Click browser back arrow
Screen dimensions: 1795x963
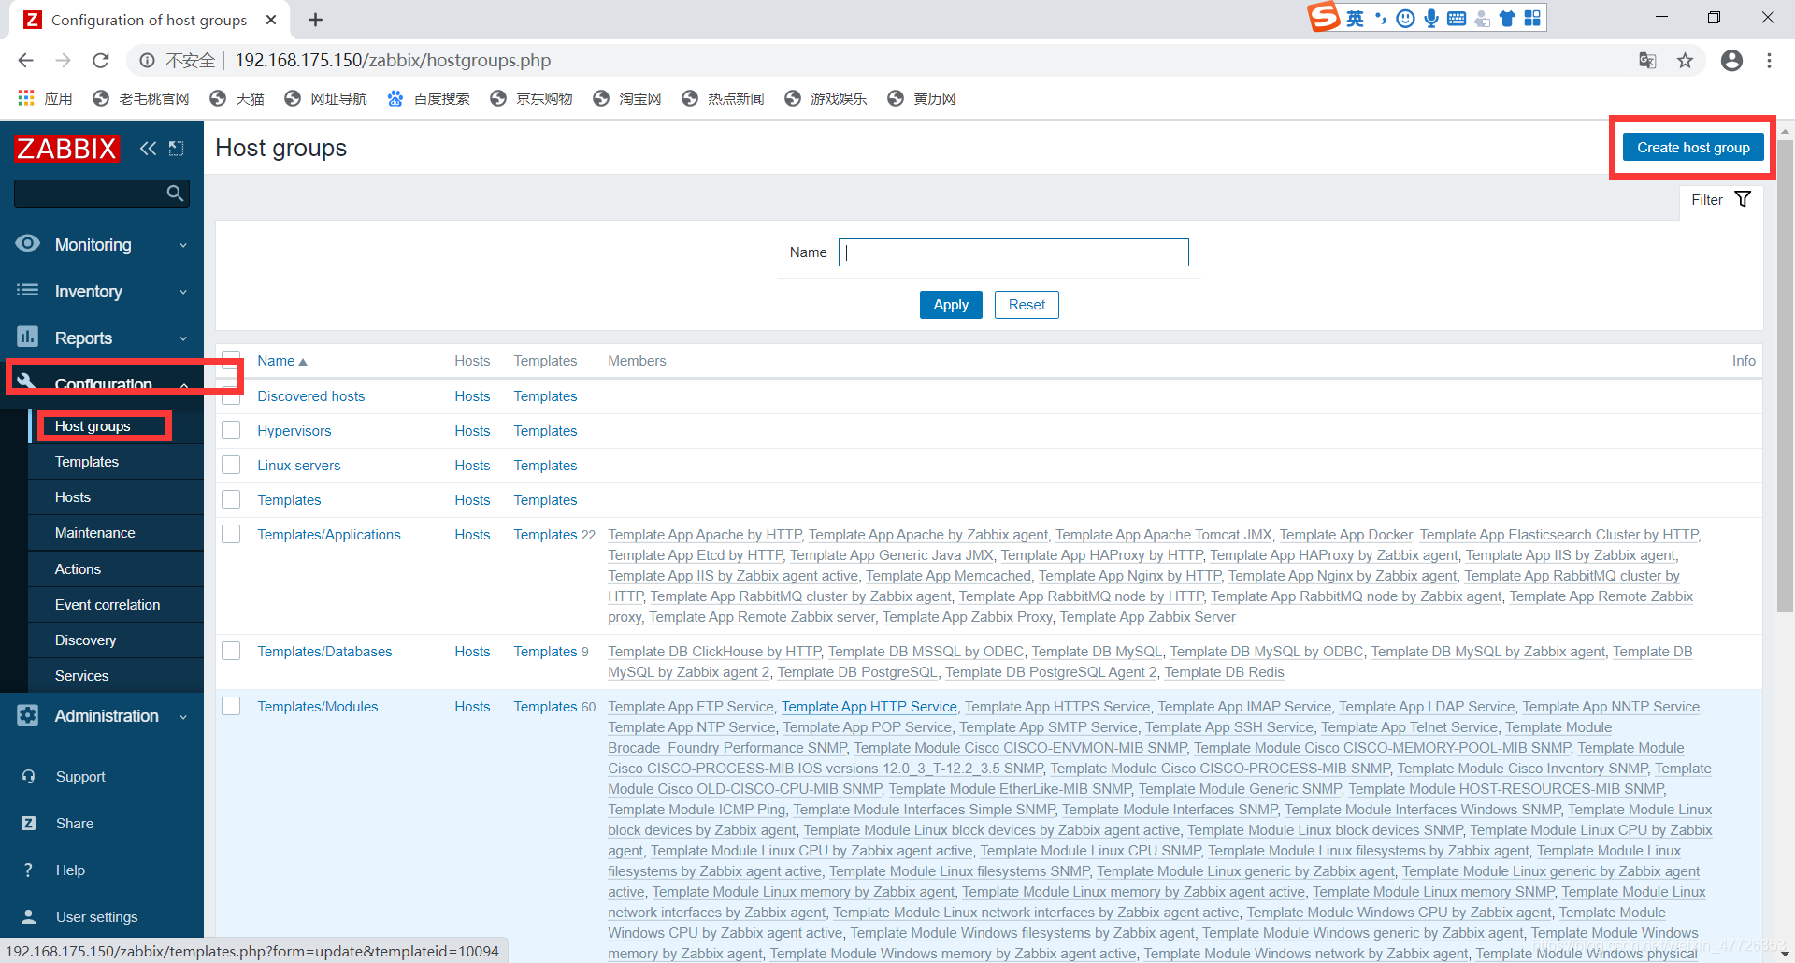25,60
